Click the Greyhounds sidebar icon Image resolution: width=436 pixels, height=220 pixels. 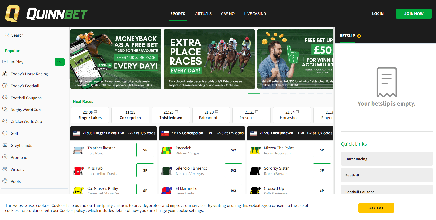[5, 145]
